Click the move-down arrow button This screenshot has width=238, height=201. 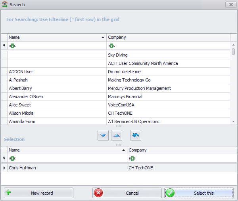(103, 135)
